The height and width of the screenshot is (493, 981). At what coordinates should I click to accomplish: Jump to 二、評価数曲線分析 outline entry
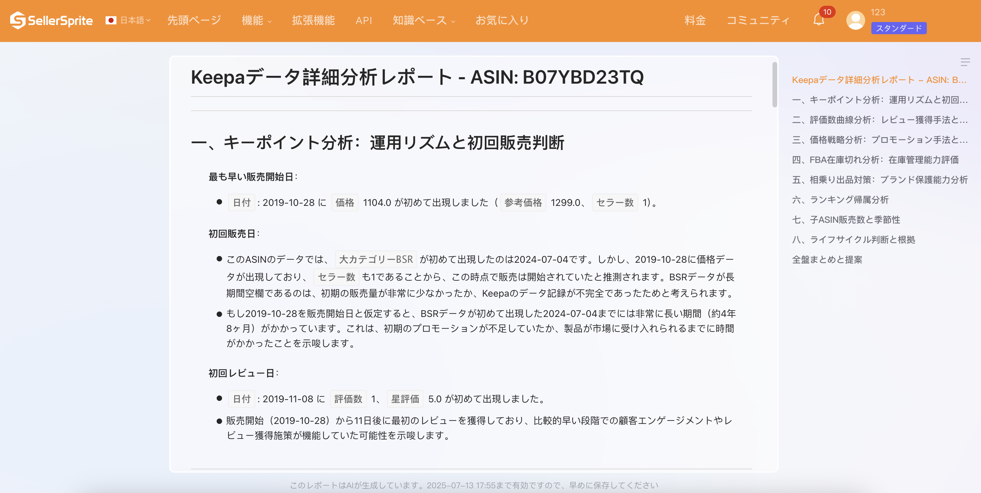click(x=880, y=120)
